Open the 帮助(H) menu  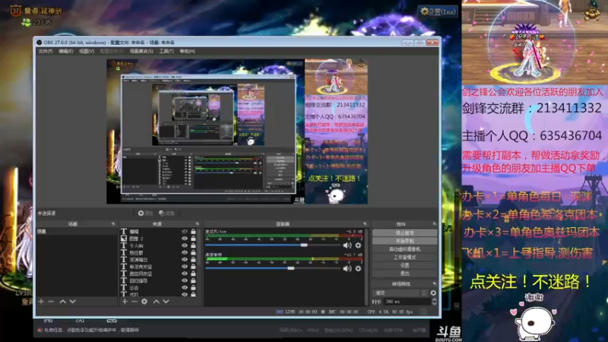click(x=187, y=51)
